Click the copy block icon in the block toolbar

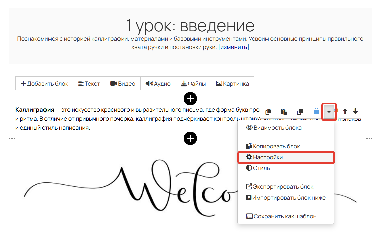pos(268,111)
